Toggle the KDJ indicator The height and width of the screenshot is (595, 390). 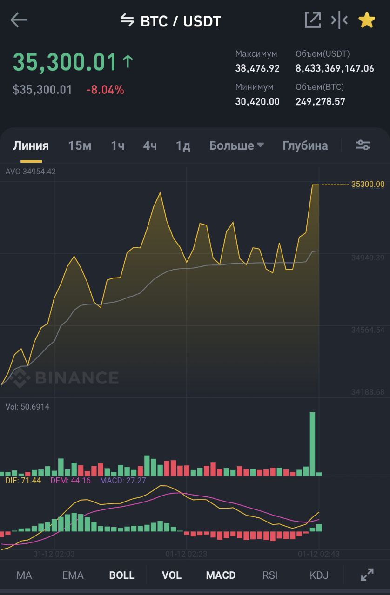tap(319, 575)
